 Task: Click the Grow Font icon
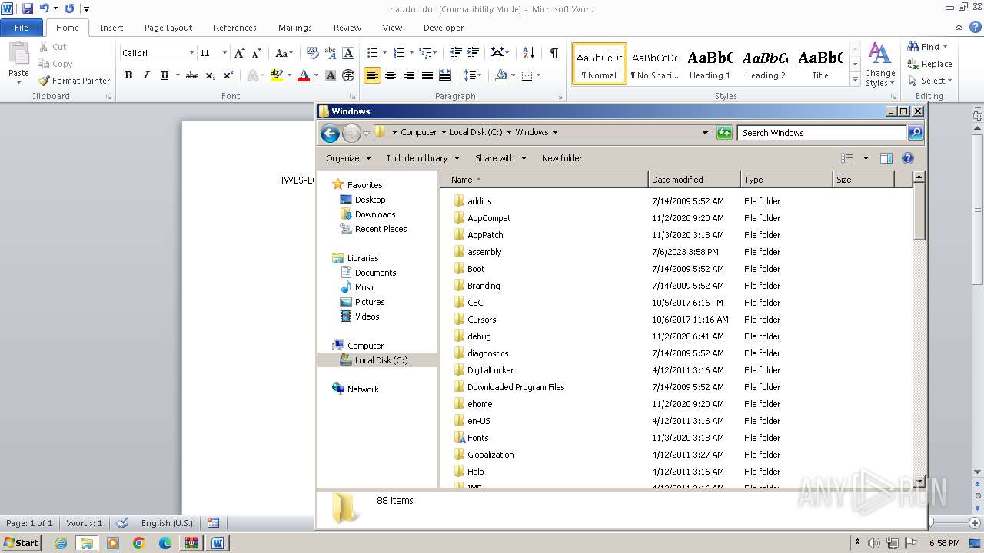(240, 53)
